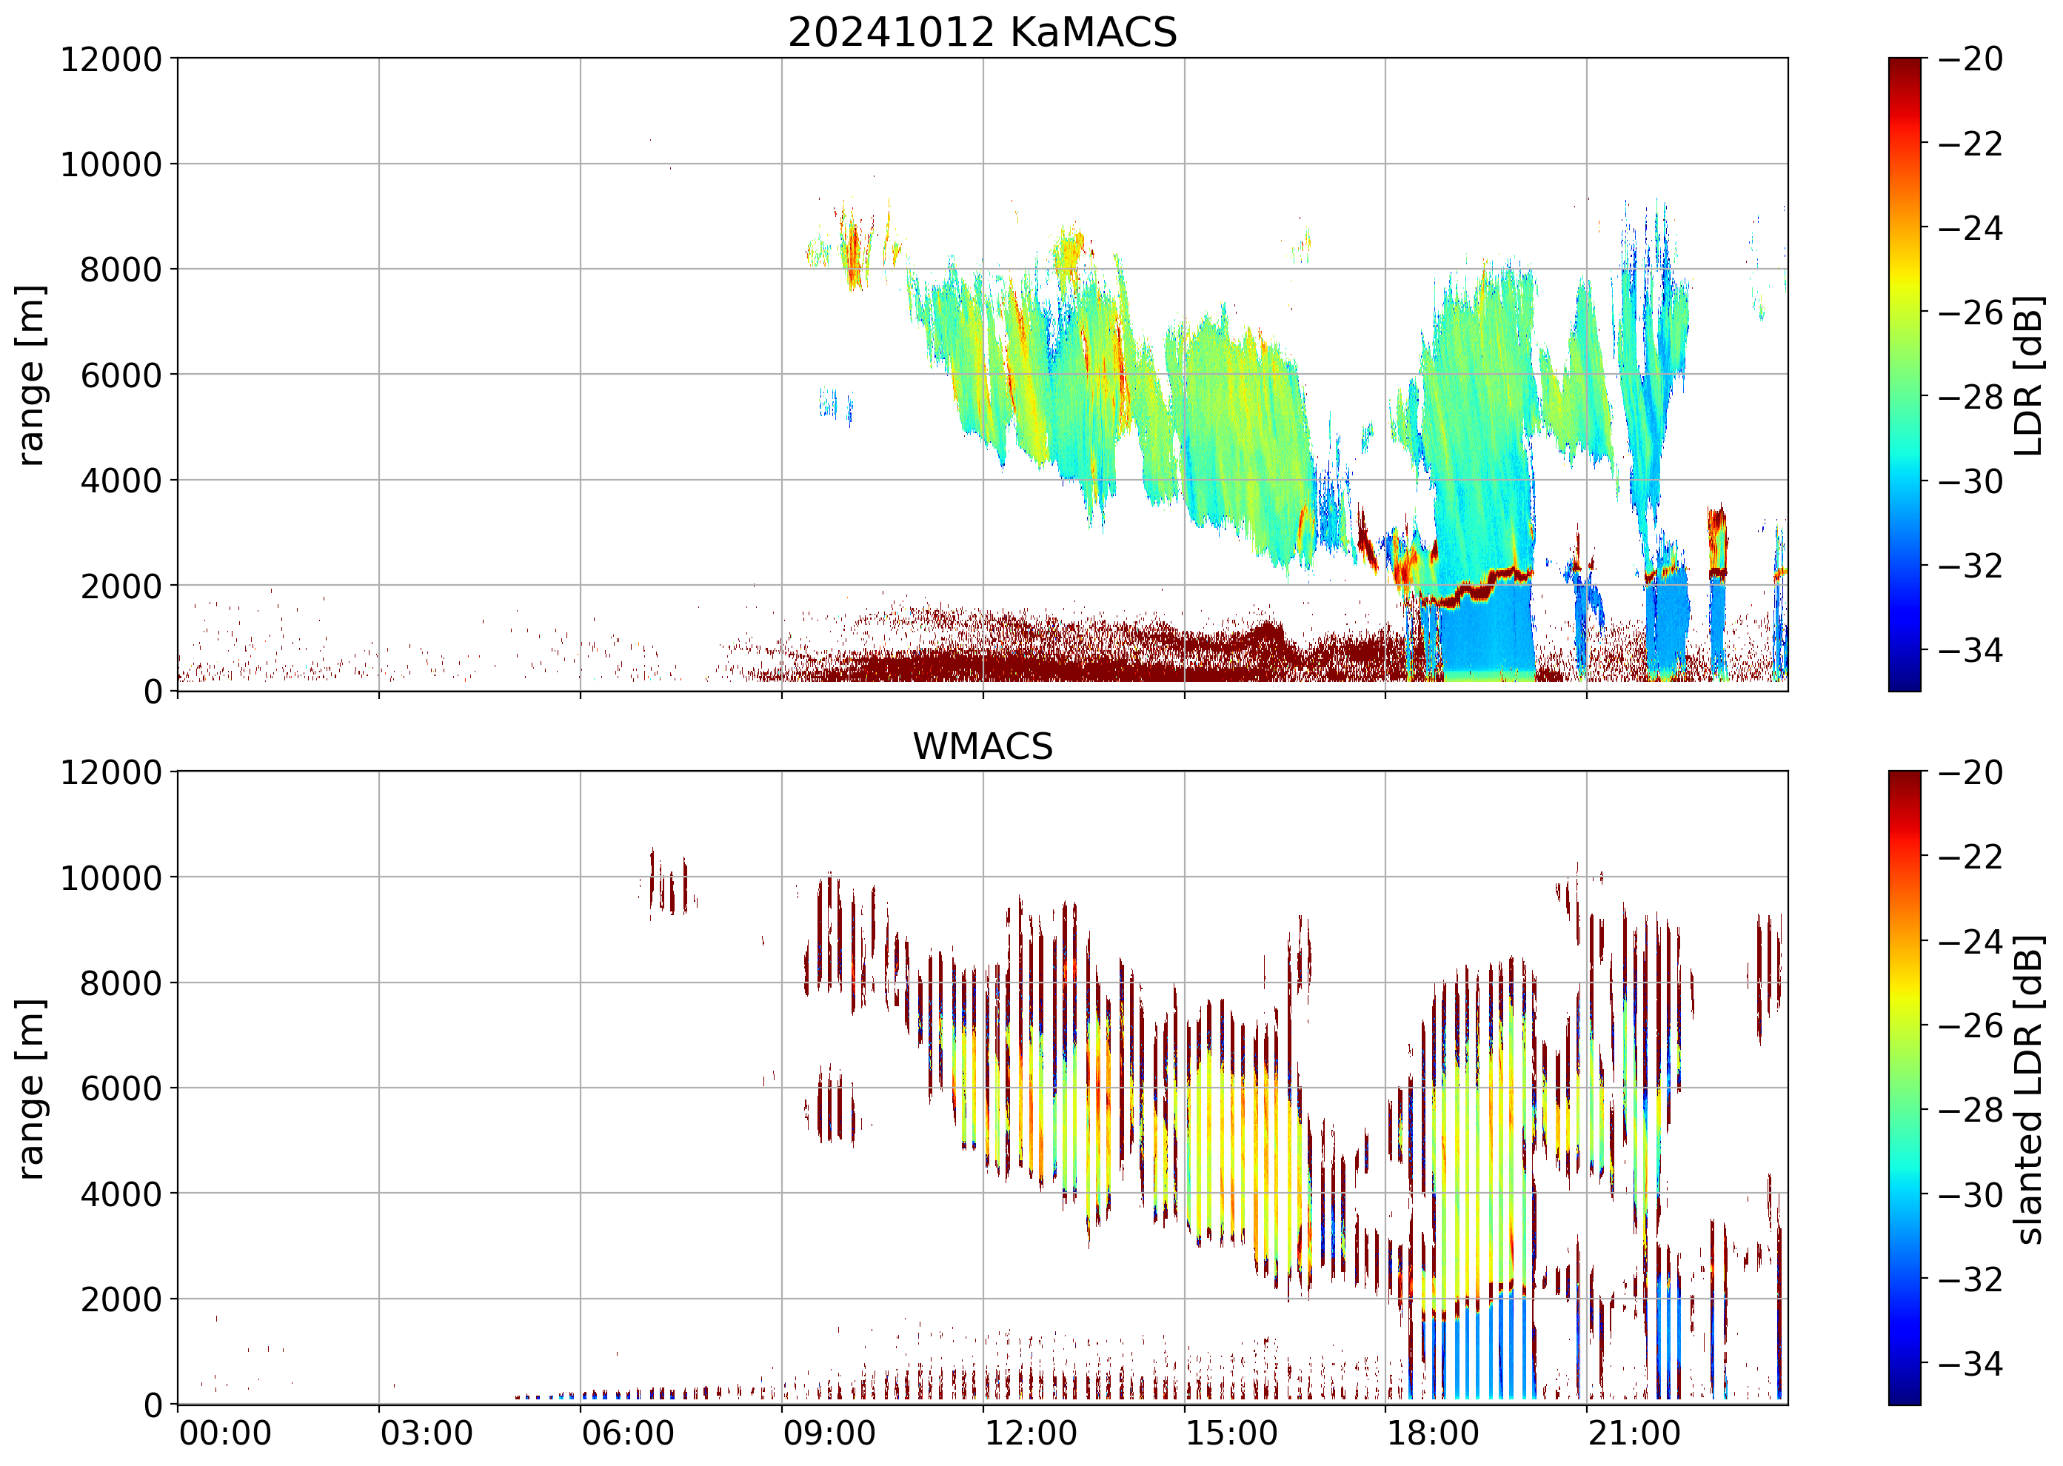
Task: Click the 06:00 time axis label
Action: click(627, 1433)
